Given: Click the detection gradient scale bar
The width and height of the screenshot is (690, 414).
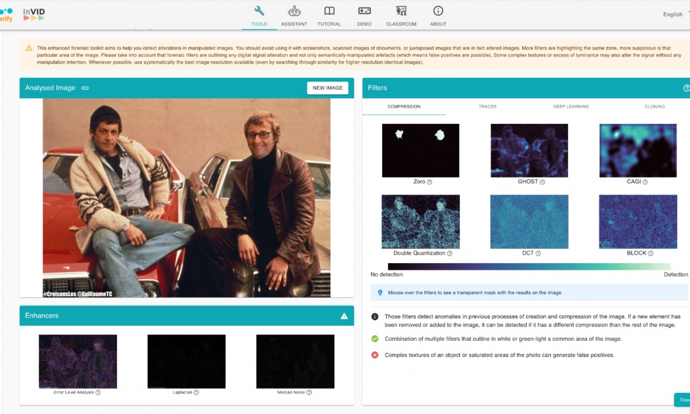Looking at the screenshot, I should [x=528, y=264].
